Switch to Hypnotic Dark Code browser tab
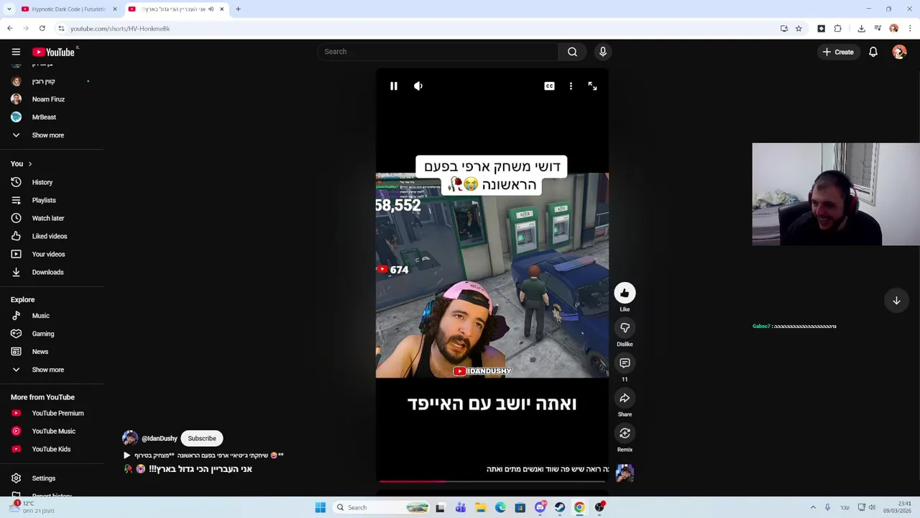 (x=68, y=9)
